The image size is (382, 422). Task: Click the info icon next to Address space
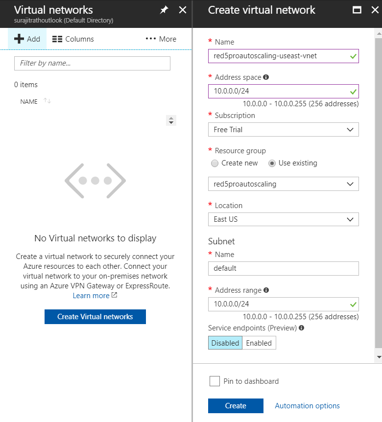[x=266, y=77]
